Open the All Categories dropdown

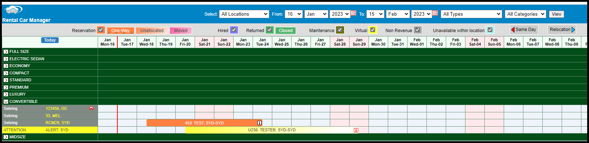click(526, 14)
